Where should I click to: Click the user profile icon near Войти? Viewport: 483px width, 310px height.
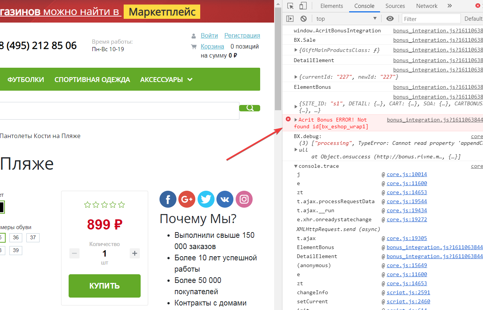pos(194,36)
